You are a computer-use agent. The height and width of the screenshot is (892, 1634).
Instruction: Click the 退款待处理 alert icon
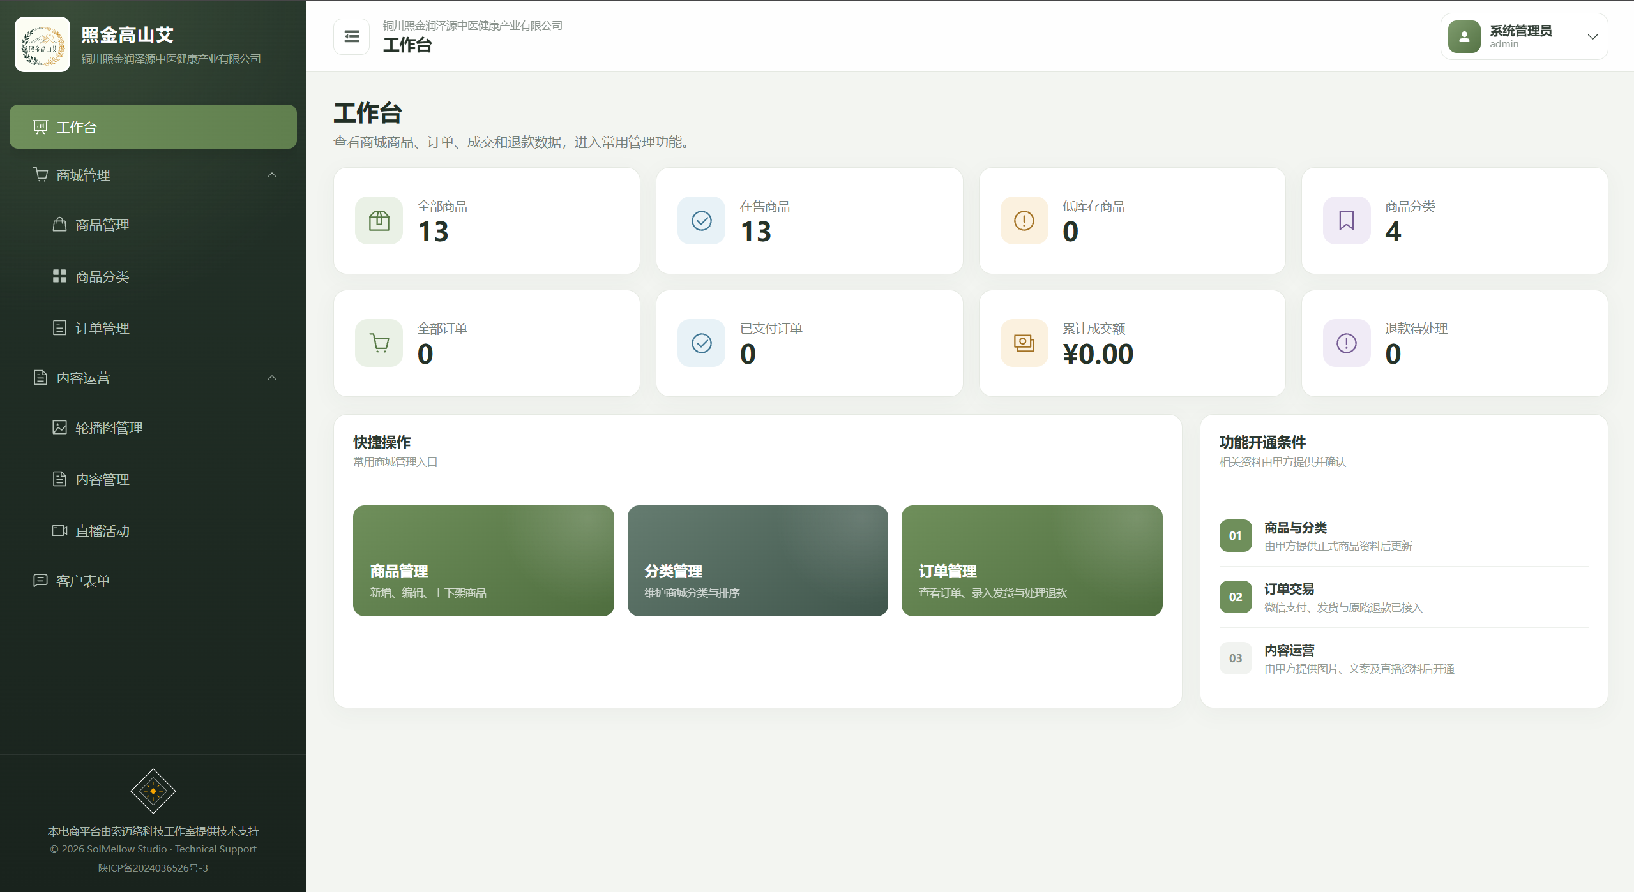click(1346, 343)
